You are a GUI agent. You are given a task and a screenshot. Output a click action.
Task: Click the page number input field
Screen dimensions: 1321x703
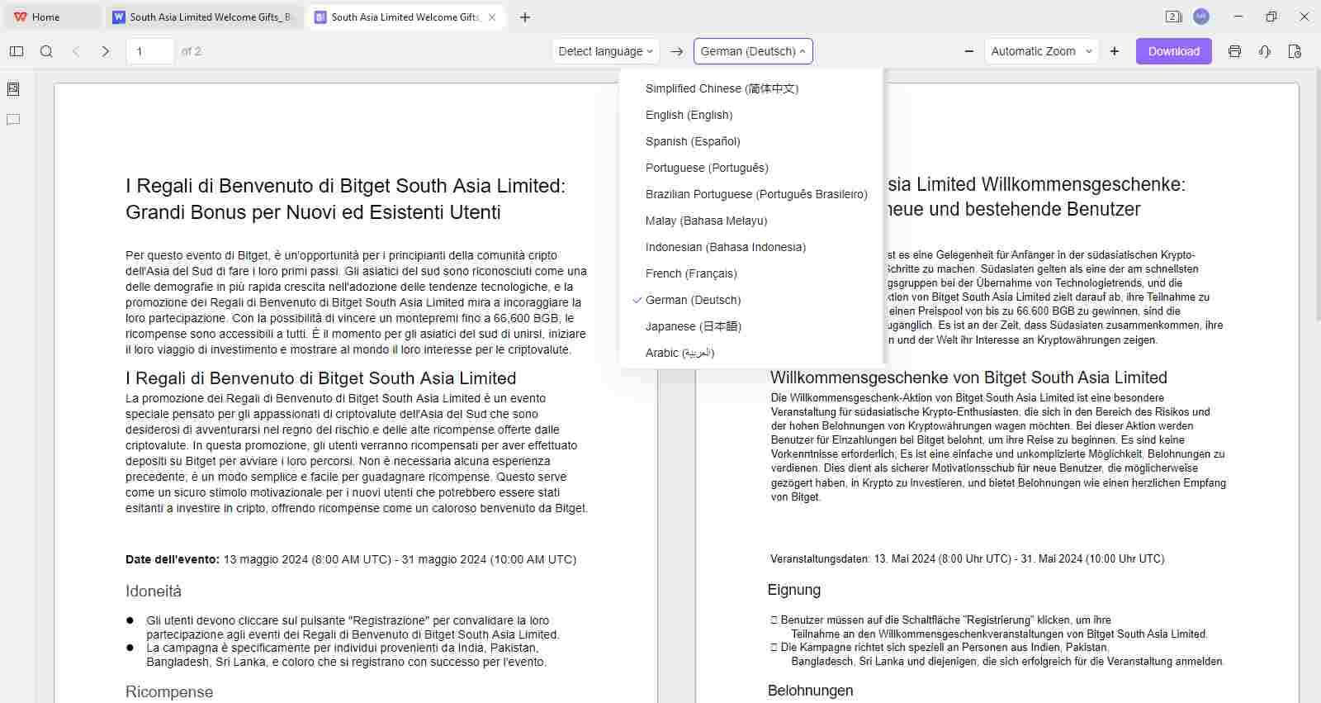[149, 51]
